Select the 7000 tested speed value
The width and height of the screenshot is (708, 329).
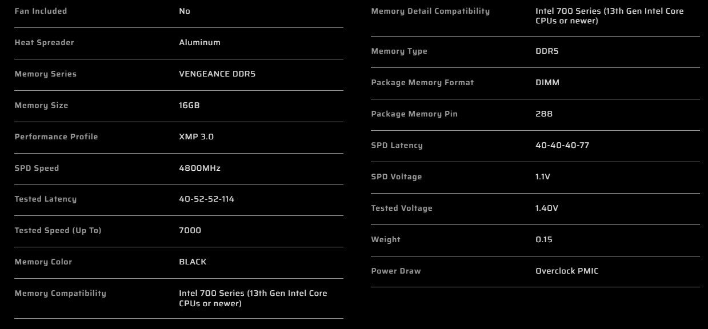[190, 231]
